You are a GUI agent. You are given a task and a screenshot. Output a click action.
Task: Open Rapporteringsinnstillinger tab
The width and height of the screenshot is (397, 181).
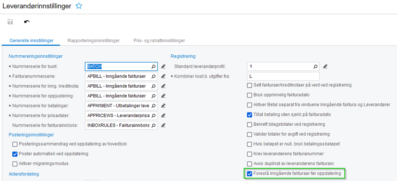pos(94,41)
